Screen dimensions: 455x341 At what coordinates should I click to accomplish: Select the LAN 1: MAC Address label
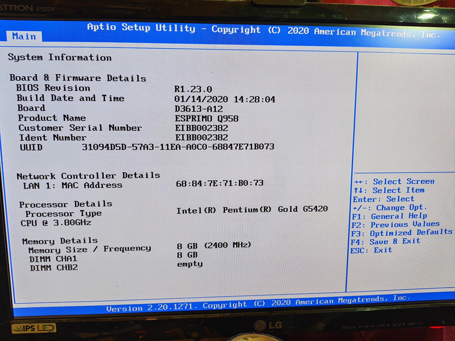point(73,185)
